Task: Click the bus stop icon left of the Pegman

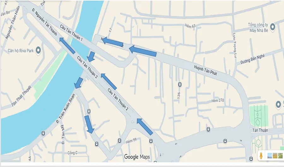Action: pos(251,159)
